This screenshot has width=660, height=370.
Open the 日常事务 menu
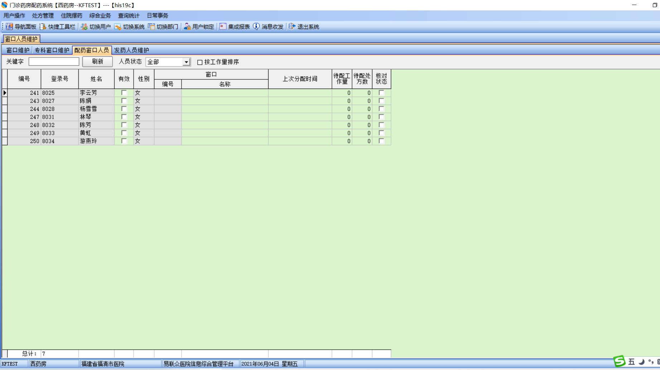(158, 16)
